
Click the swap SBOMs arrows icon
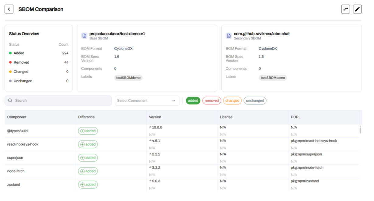[x=345, y=9]
